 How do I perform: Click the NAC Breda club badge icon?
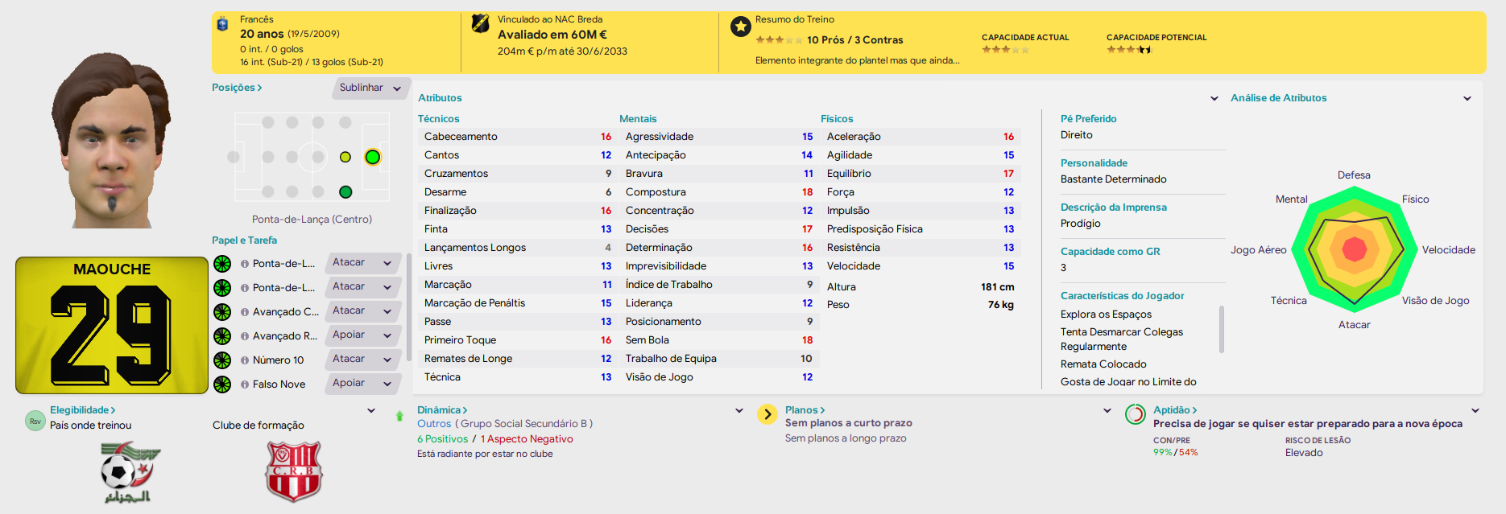coord(480,25)
